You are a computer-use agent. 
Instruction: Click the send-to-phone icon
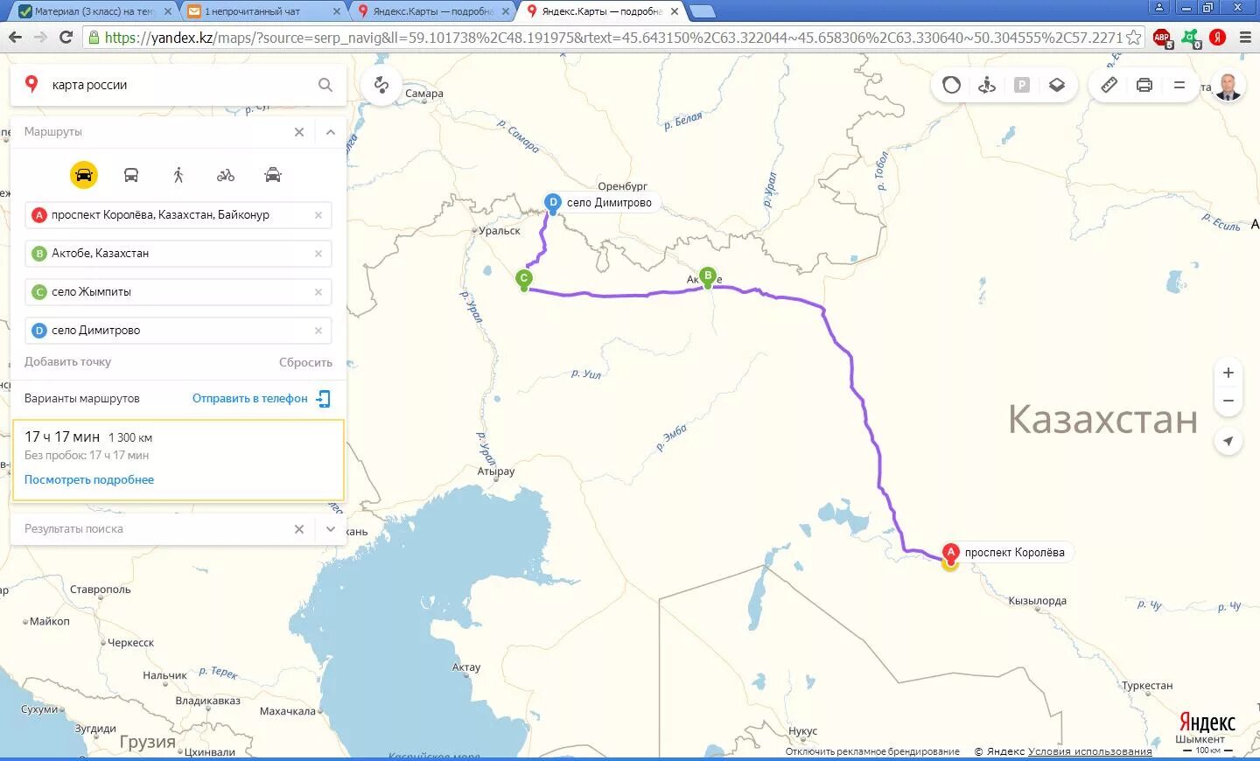pyautogui.click(x=324, y=399)
